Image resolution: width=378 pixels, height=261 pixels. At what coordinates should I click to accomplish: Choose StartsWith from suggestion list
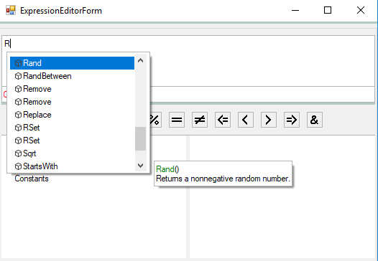point(72,166)
